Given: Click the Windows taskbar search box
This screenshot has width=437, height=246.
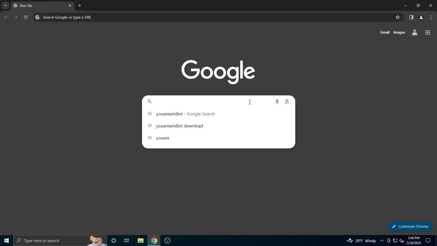Looking at the screenshot, I should coord(60,241).
